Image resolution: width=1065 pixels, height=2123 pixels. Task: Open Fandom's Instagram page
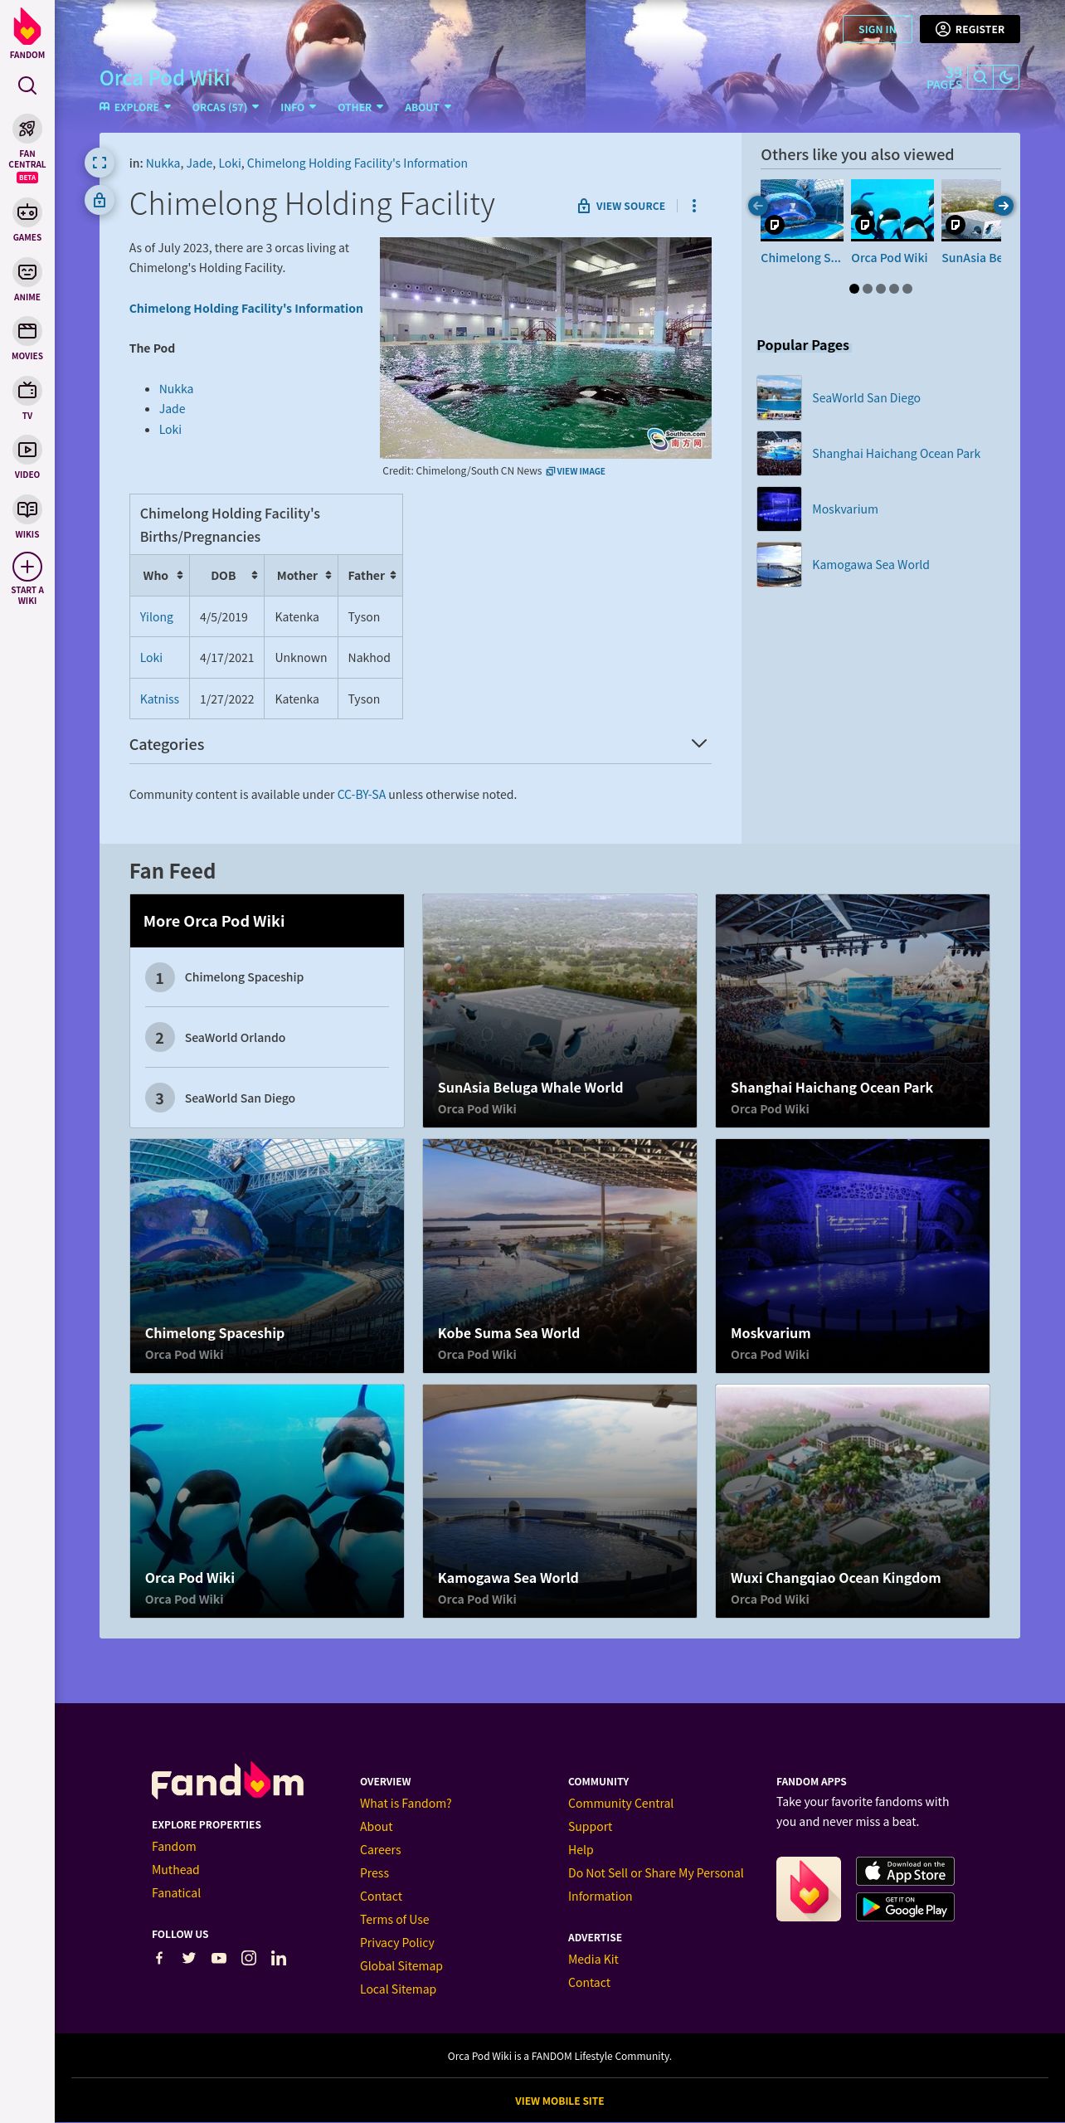coord(249,1958)
